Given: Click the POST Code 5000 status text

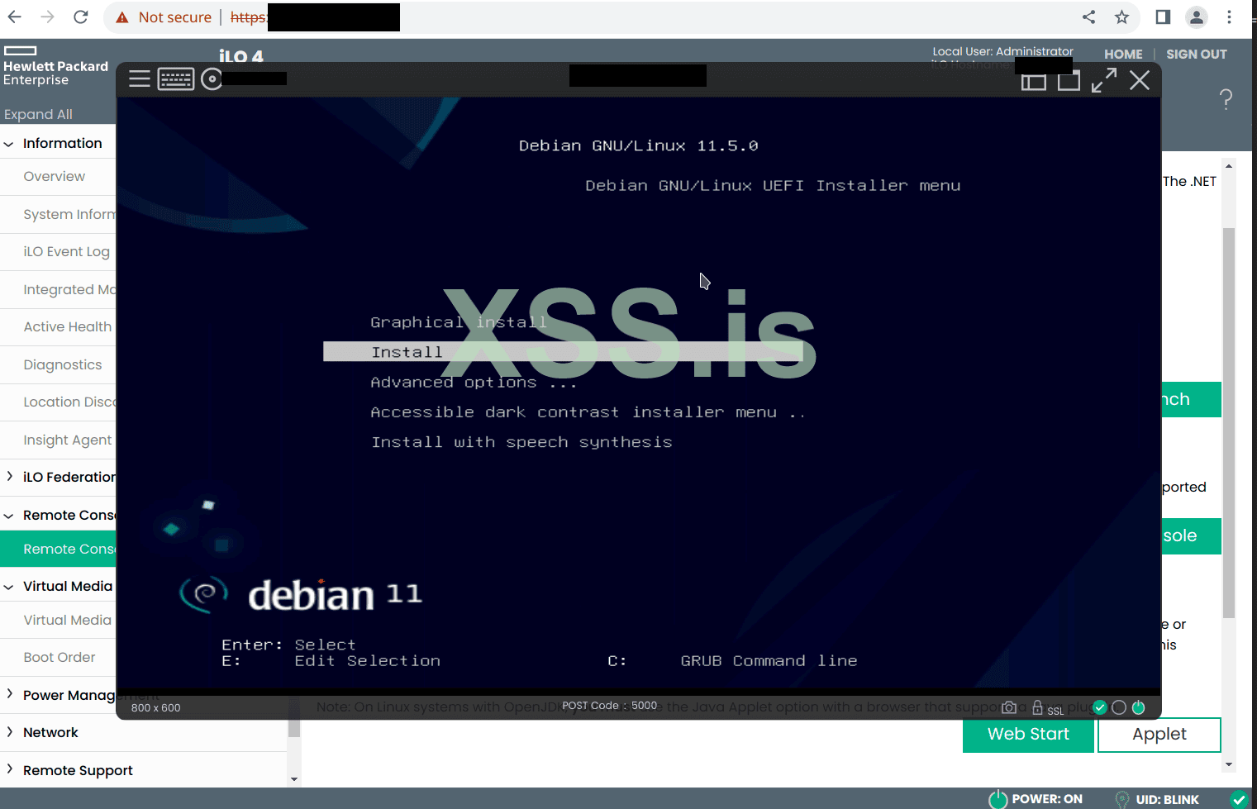Looking at the screenshot, I should 610,706.
